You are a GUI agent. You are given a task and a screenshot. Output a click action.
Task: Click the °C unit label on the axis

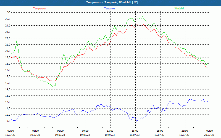pyautogui.click(x=9, y=12)
